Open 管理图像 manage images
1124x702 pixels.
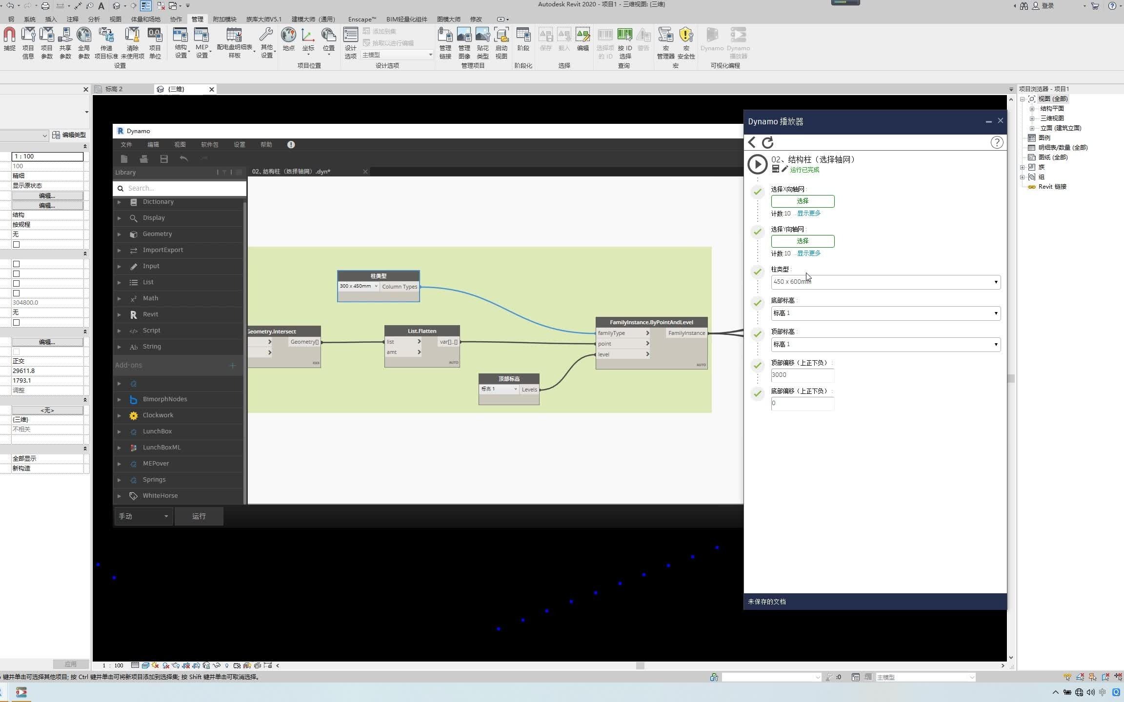tap(464, 43)
